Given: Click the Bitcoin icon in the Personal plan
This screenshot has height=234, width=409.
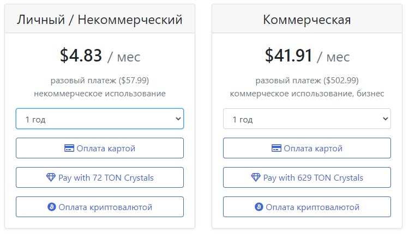Looking at the screenshot, I should 52,207.
